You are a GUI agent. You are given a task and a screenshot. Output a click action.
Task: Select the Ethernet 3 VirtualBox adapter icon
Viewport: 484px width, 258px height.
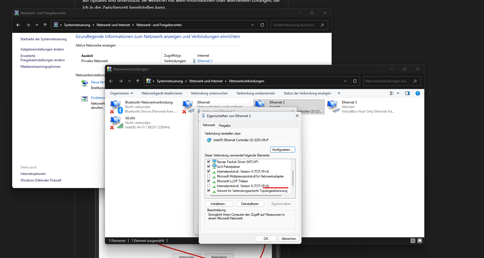tap(333, 107)
